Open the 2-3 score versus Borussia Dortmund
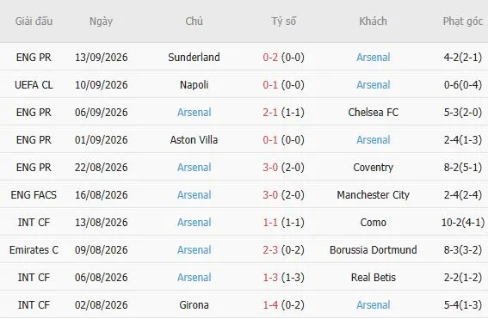The image size is (488, 319). point(270,250)
